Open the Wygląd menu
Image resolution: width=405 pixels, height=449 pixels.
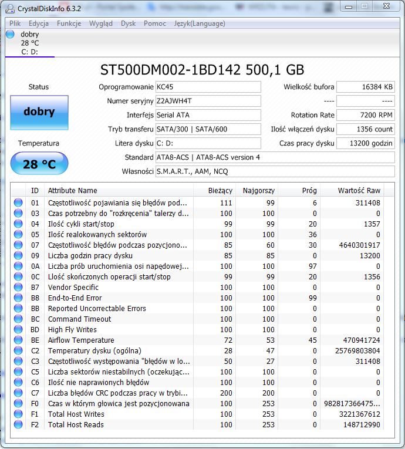pos(101,23)
